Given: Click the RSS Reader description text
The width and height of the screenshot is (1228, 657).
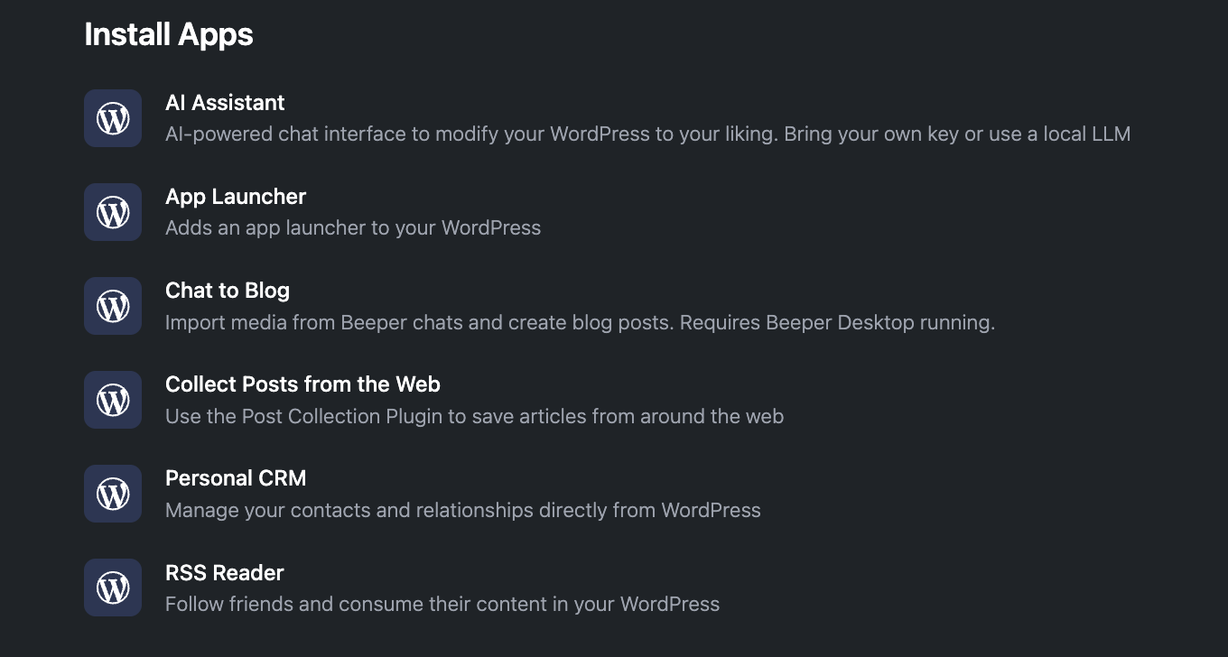Looking at the screenshot, I should pos(442,604).
